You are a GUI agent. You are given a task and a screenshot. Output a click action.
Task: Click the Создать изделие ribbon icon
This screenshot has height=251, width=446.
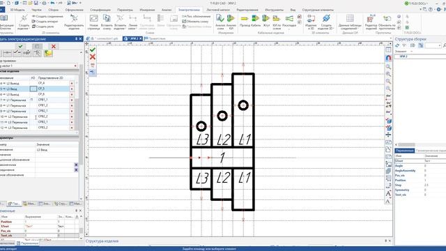(x=24, y=22)
